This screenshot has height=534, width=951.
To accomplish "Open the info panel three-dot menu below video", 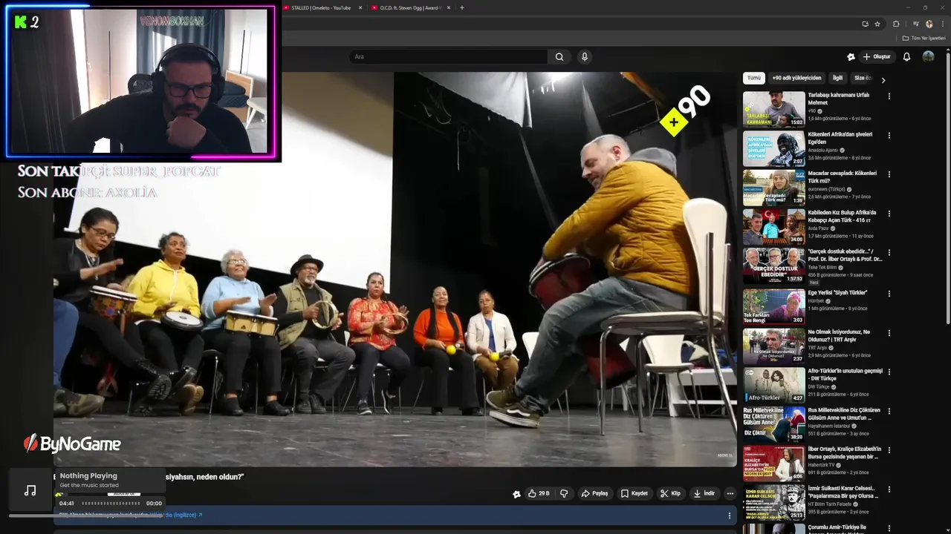I will click(x=729, y=515).
